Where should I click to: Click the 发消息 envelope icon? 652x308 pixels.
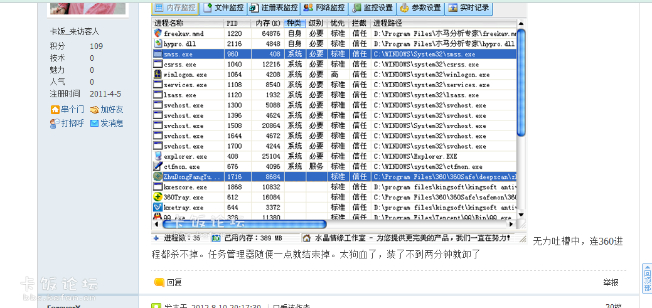click(x=94, y=123)
